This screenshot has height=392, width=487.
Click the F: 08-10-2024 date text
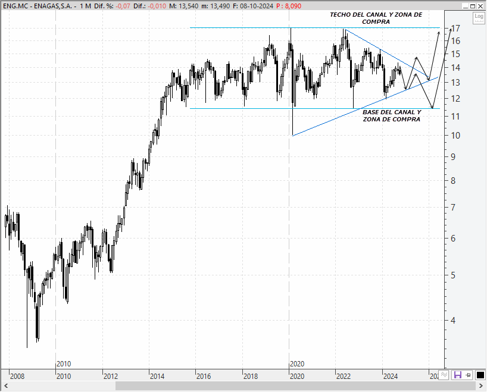253,6
